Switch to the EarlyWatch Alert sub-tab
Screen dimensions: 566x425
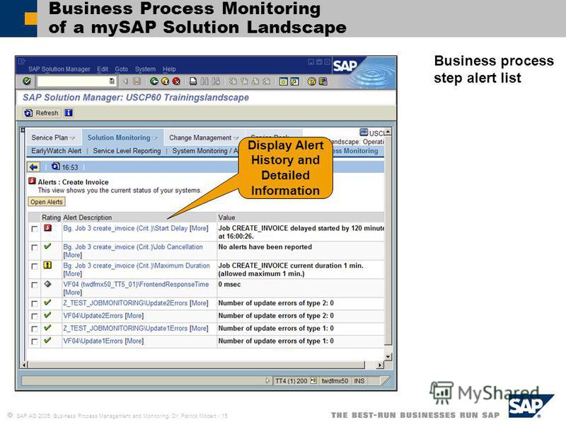(x=56, y=151)
